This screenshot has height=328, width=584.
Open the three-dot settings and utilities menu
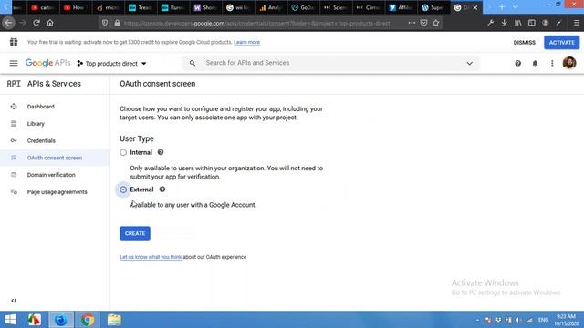552,63
